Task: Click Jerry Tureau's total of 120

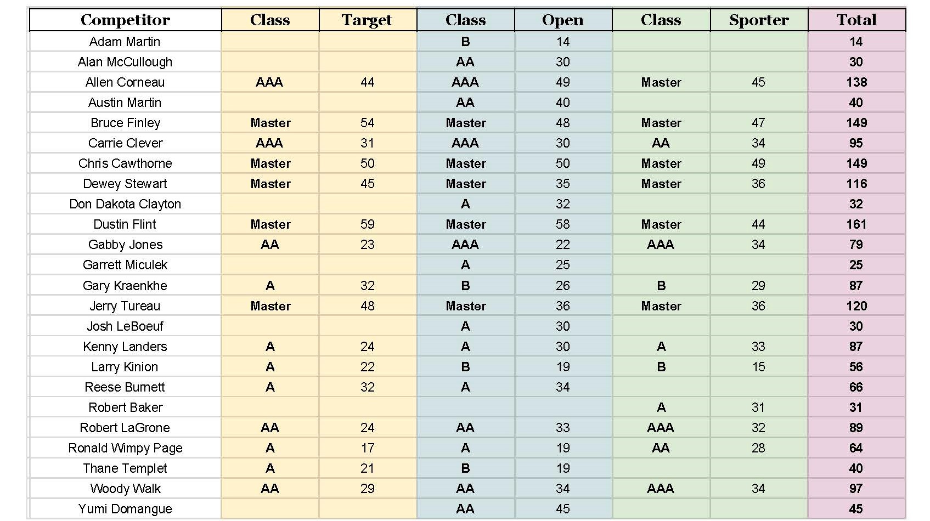Action: click(856, 306)
